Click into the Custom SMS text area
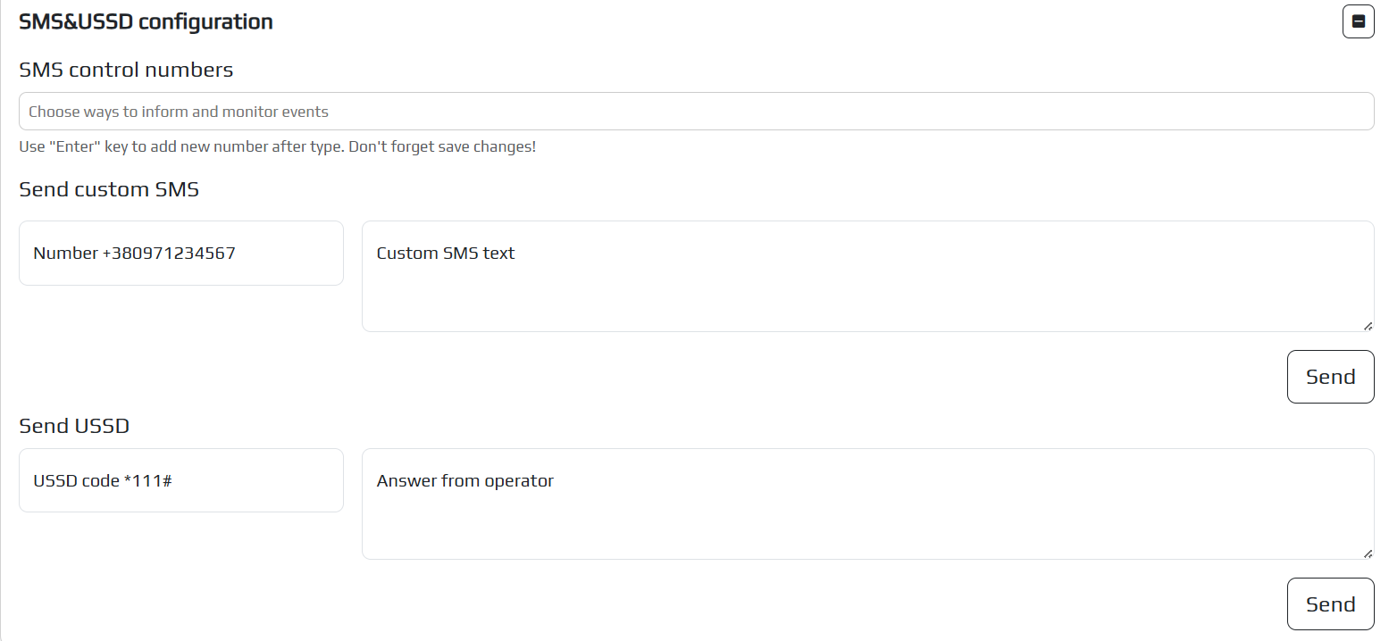This screenshot has height=641, width=1389. click(x=866, y=276)
